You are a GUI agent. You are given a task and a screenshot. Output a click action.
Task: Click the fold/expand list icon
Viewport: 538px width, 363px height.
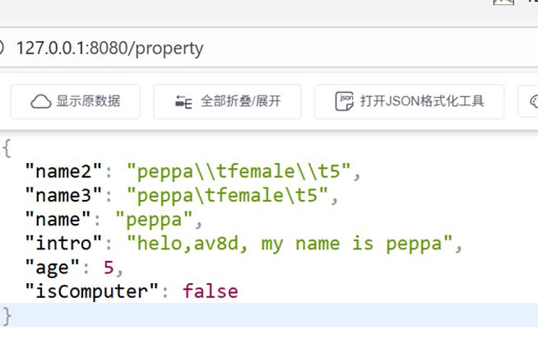[x=183, y=102]
